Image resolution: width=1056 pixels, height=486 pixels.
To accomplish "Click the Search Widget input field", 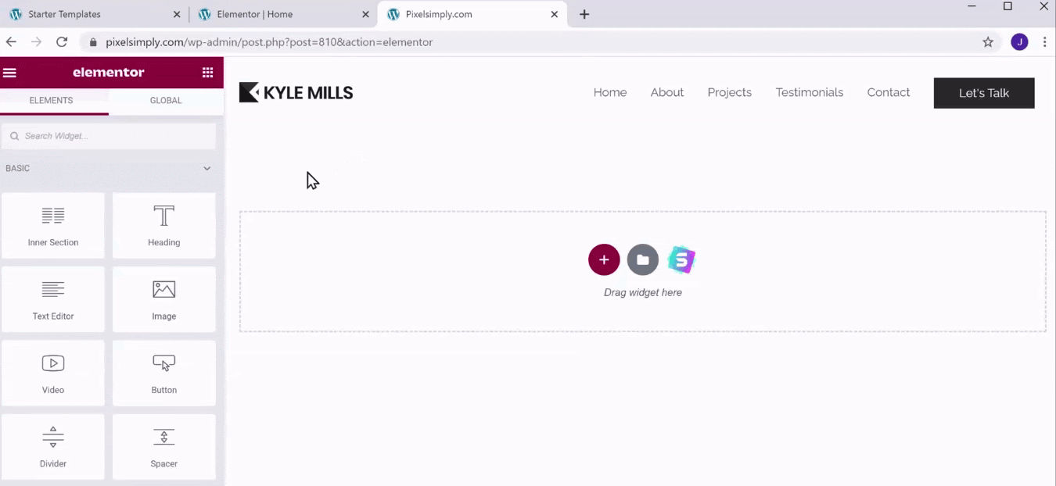I will (110, 135).
